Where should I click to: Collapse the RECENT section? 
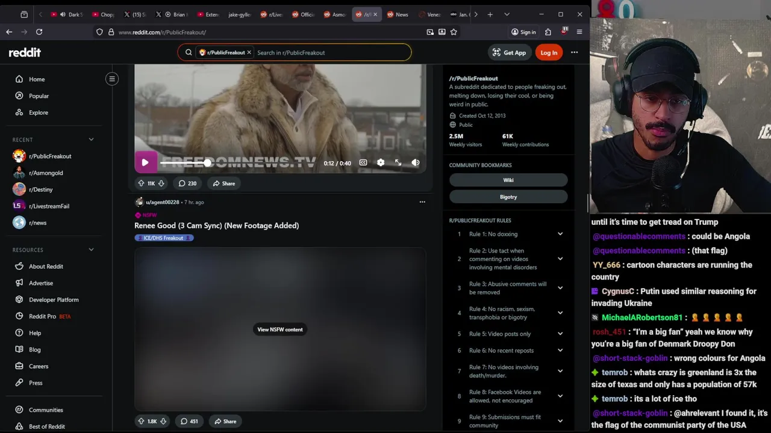click(x=91, y=140)
